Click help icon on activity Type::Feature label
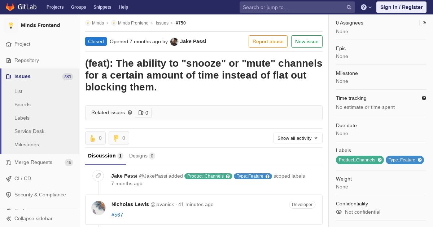Viewport: 433px width, 227px height. pos(267,176)
